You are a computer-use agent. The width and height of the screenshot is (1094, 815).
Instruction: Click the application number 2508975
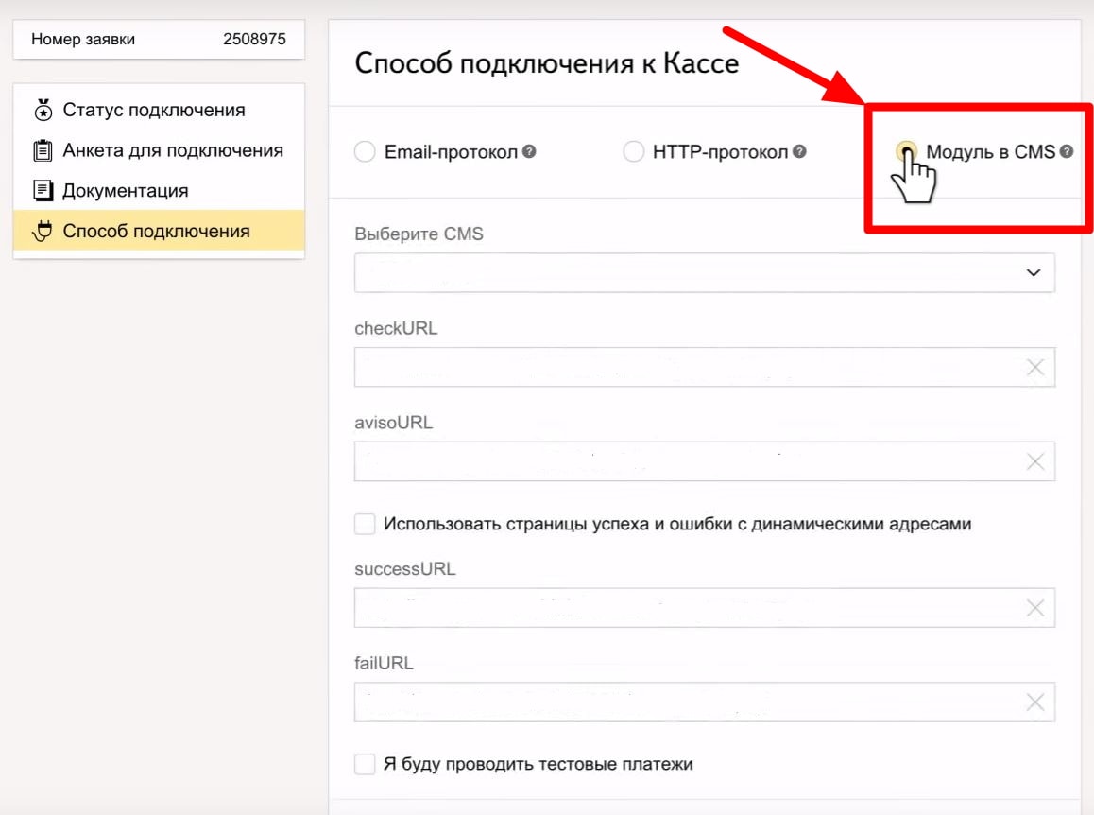[x=255, y=39]
